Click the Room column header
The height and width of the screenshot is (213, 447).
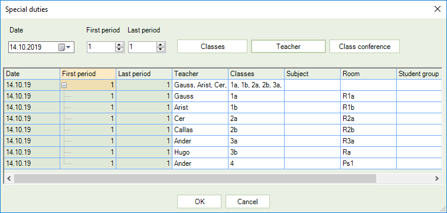(368, 74)
